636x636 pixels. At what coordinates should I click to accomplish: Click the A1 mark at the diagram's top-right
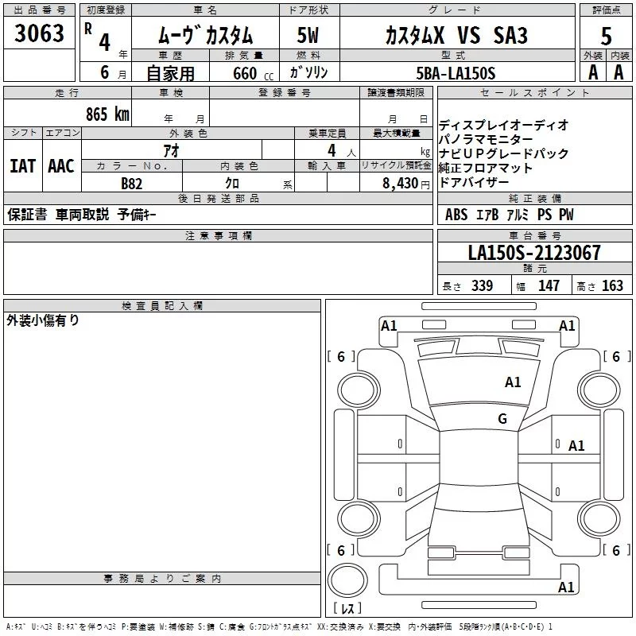click(x=567, y=326)
